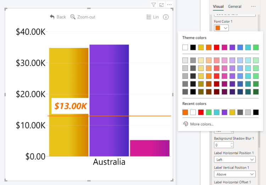Click the Background Shadow Blur 1 field

coord(222,145)
